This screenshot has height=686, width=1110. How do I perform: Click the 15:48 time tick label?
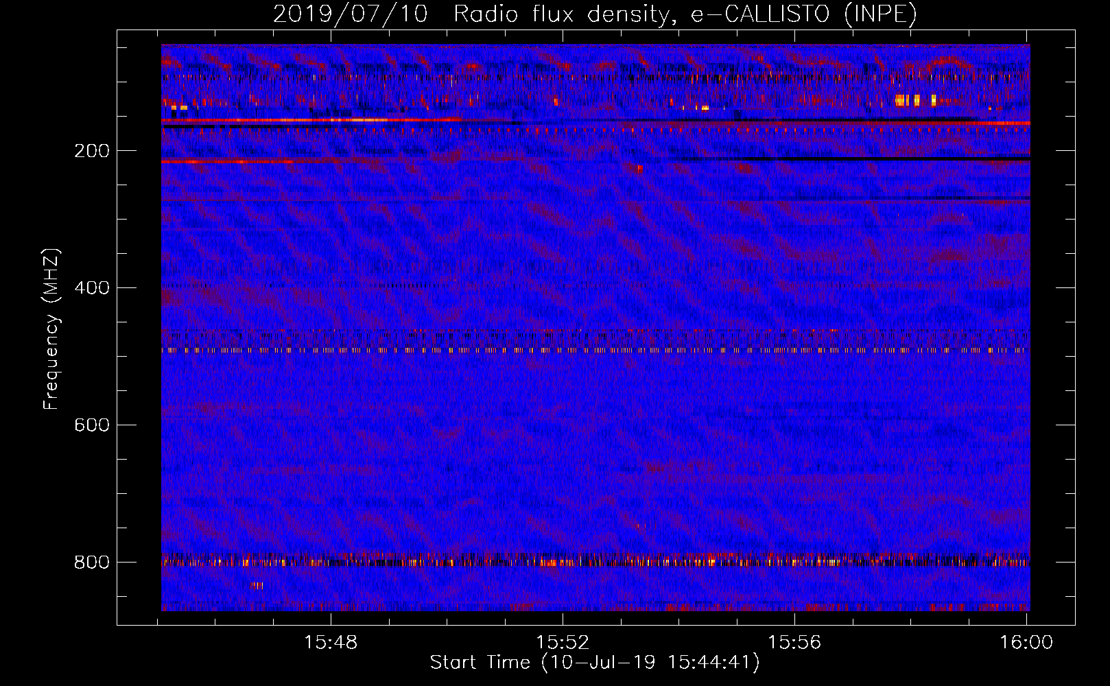331,643
